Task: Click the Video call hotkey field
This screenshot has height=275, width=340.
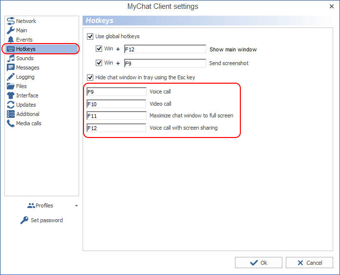Action: pos(116,104)
